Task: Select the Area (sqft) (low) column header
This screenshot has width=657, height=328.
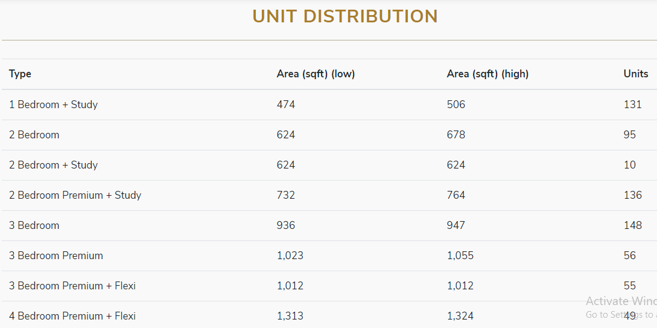Action: (316, 74)
